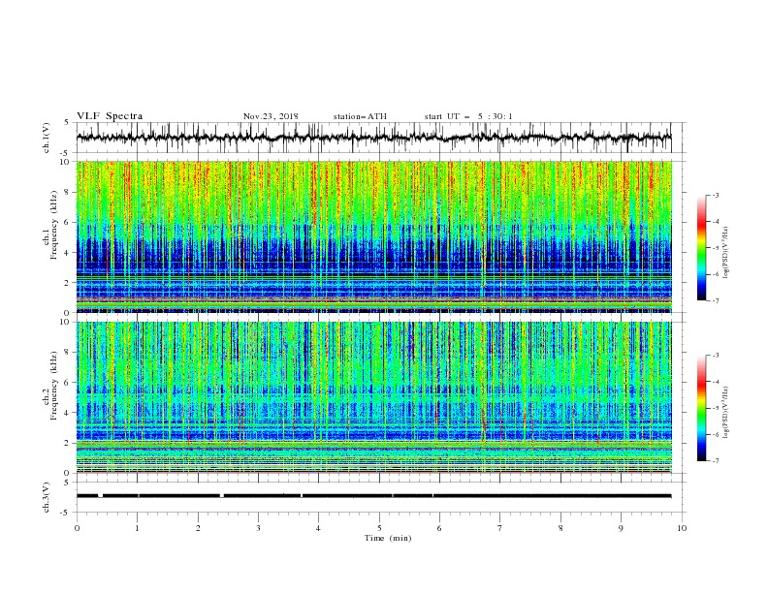768x593 pixels.
Task: Click time axis tick label "9"
Action: pyautogui.click(x=621, y=528)
